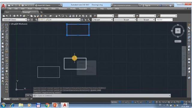Select Zoom Realtime magnifier tool

pyautogui.click(x=59, y=16)
